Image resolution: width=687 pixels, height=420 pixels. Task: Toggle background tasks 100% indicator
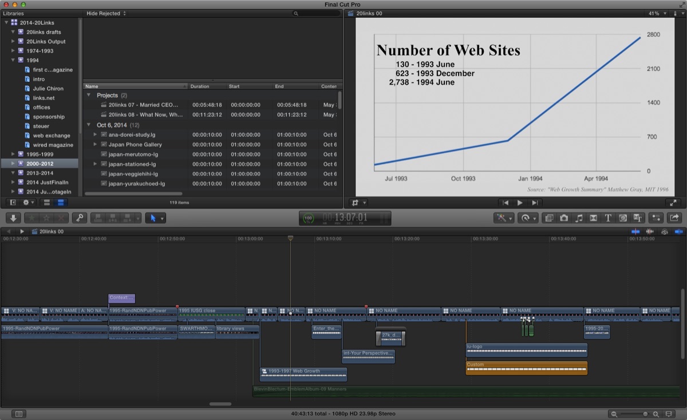(x=309, y=218)
